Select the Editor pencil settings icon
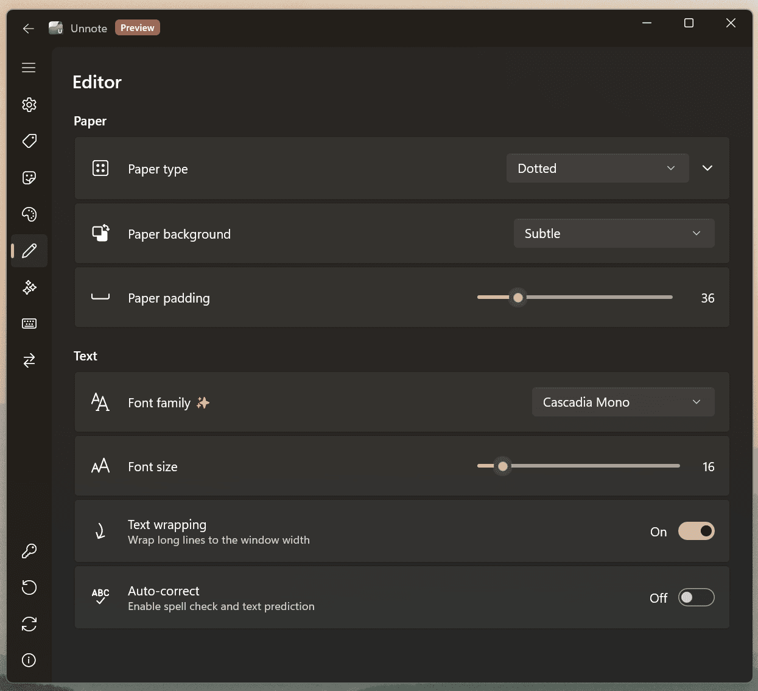758x691 pixels. coord(29,250)
